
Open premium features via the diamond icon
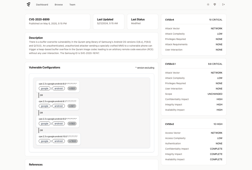(214, 5)
